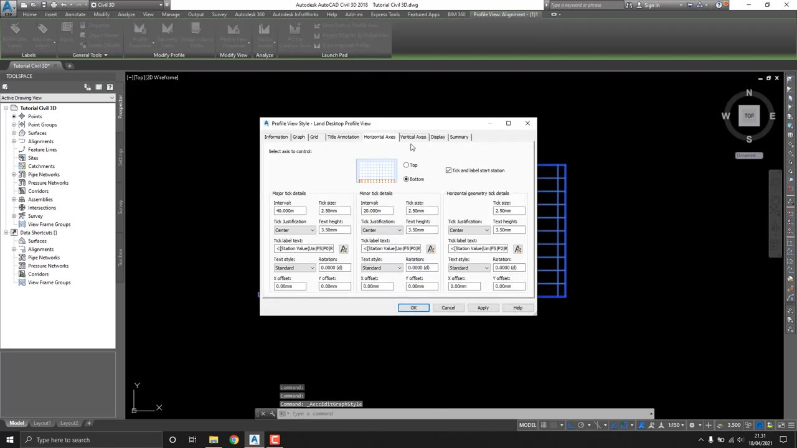The image size is (797, 448).
Task: Open the Vertical Axes tab
Action: click(x=413, y=137)
